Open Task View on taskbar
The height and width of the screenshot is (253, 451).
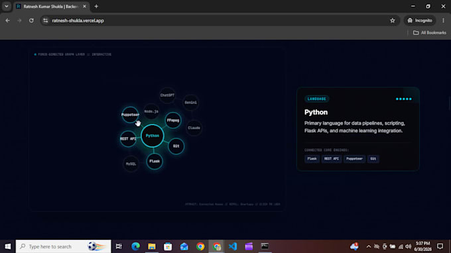tap(119, 246)
